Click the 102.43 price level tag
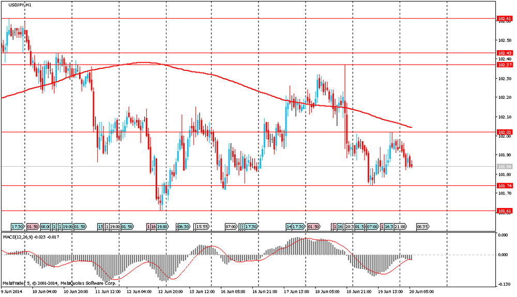 click(x=504, y=53)
